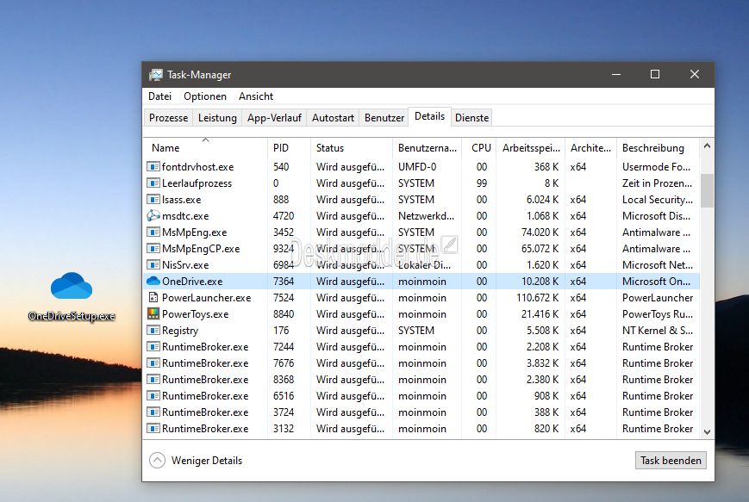Image resolution: width=749 pixels, height=502 pixels.
Task: Collapse view with Weniger Details arrow
Action: tap(157, 461)
